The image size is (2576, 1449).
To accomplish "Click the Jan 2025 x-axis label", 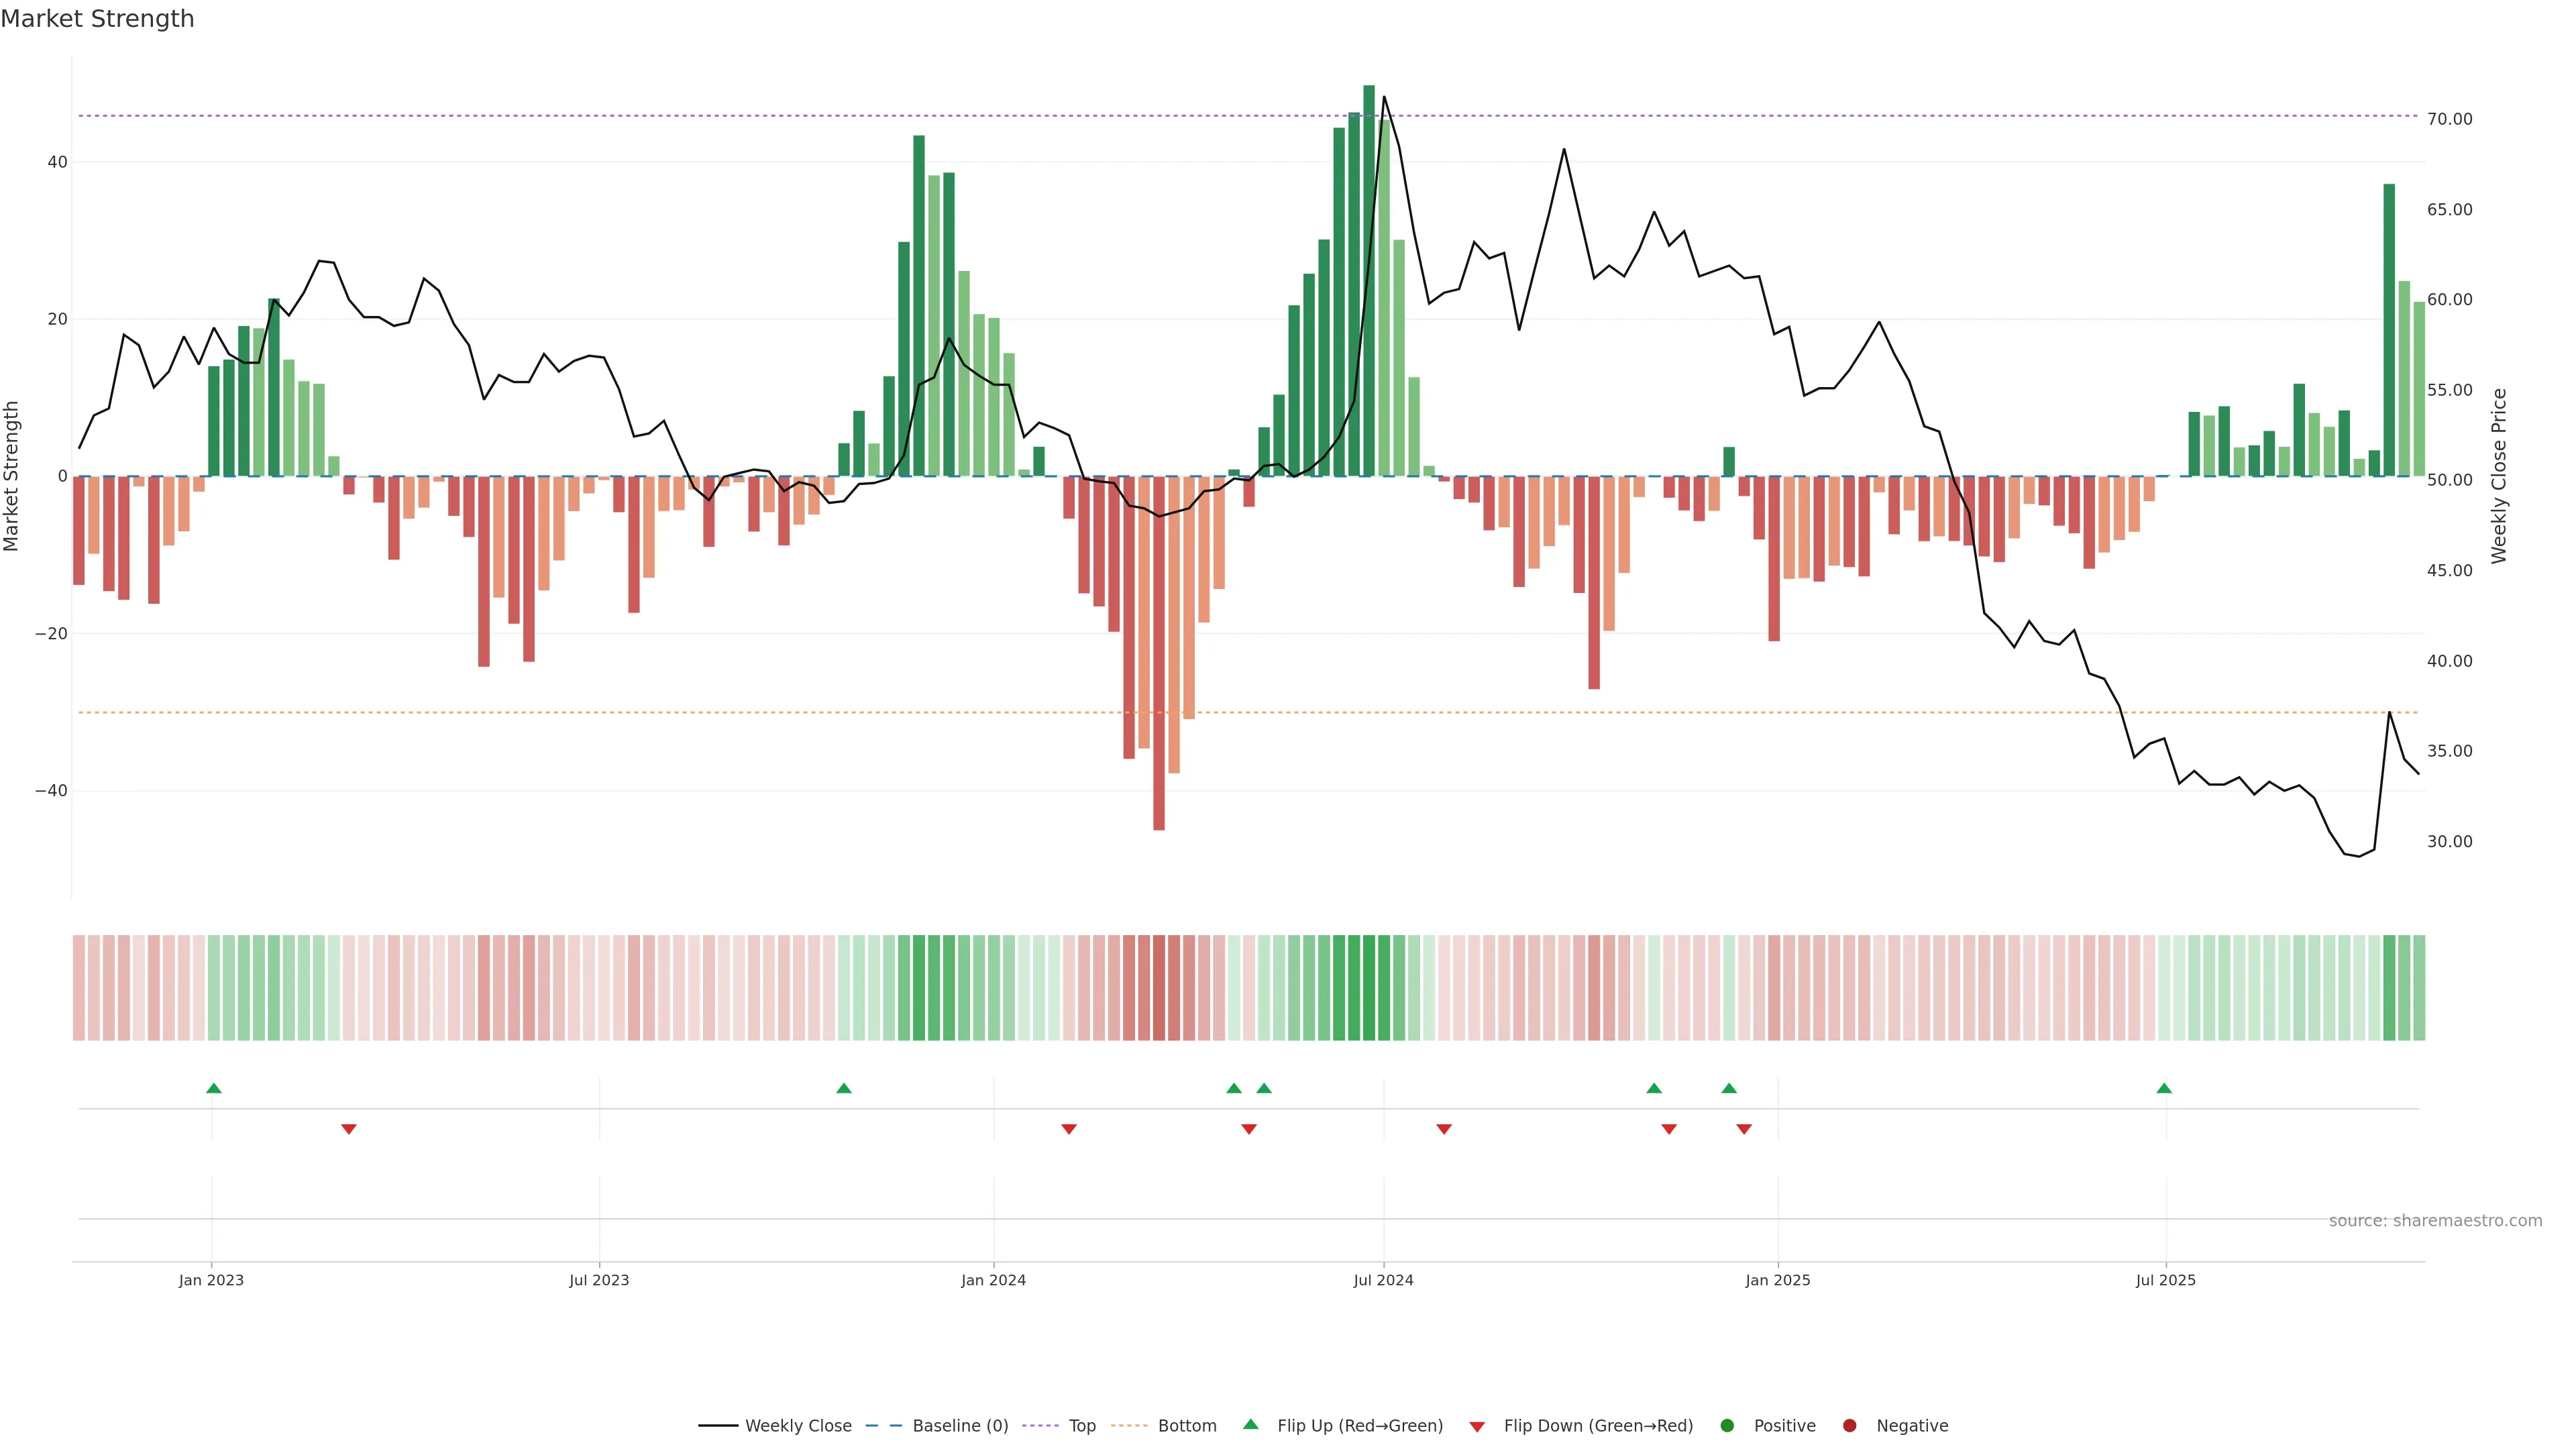I will click(x=1778, y=1280).
